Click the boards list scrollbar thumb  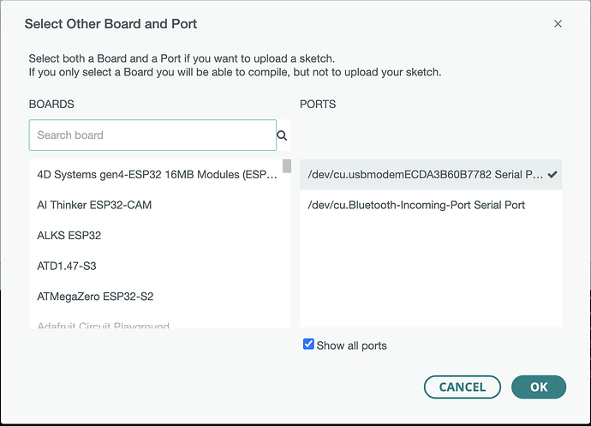tap(287, 166)
